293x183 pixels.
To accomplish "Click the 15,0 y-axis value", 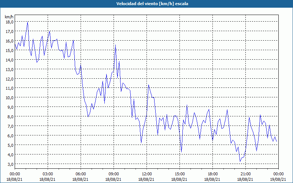I will pyautogui.click(x=10, y=51).
